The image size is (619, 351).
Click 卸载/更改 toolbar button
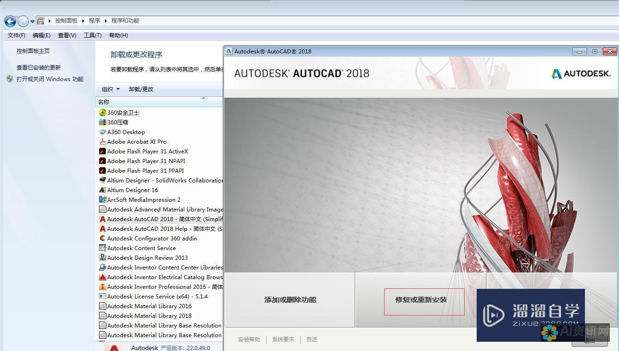tap(141, 89)
